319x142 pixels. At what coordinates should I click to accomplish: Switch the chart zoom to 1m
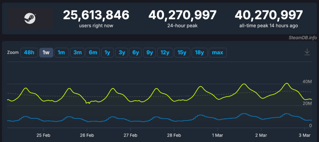[x=61, y=52]
